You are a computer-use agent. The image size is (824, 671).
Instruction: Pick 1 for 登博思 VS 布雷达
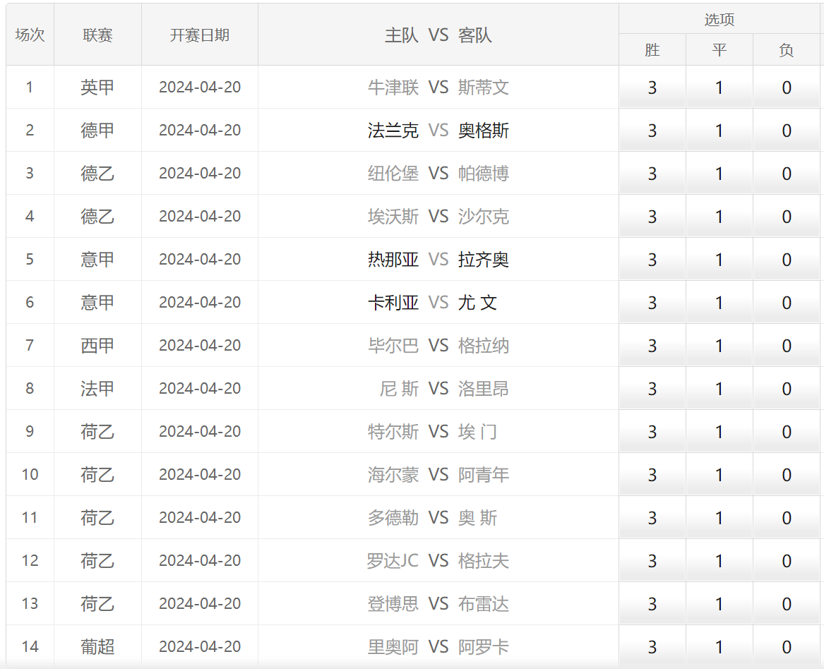719,604
